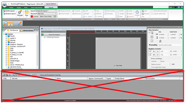
Task: Click Delete Layout in the ribbon
Action: [9, 11]
